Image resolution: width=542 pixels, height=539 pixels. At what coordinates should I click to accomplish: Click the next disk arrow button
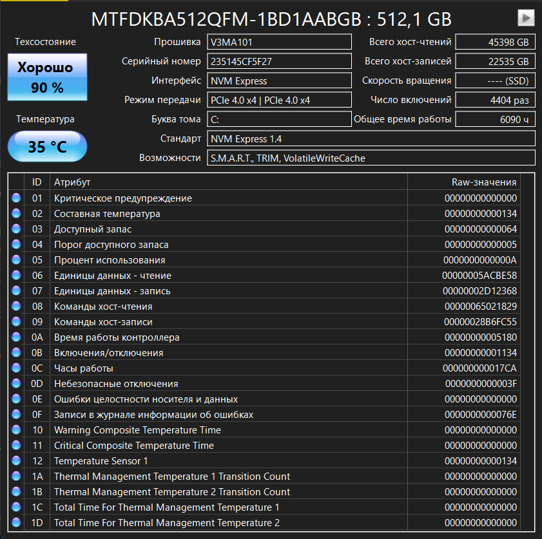pos(526,18)
